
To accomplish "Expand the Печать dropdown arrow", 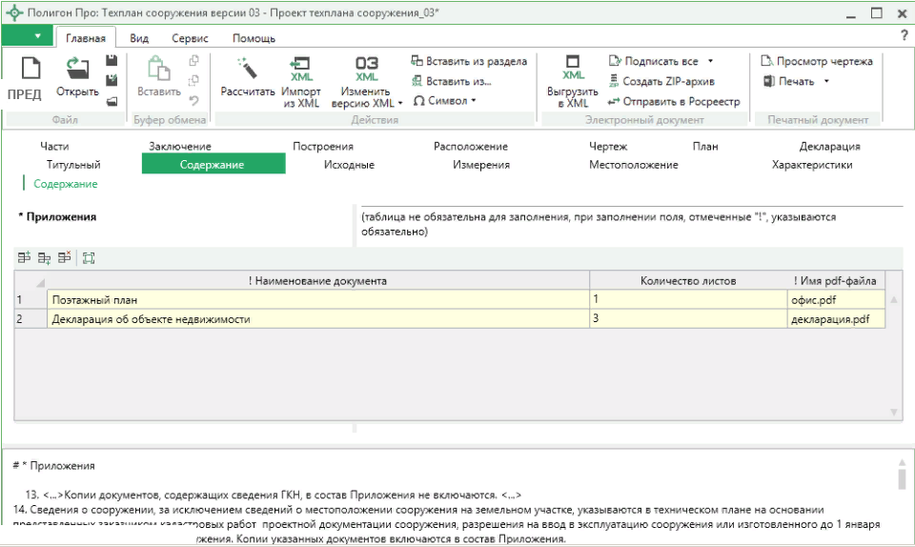I will tap(825, 81).
